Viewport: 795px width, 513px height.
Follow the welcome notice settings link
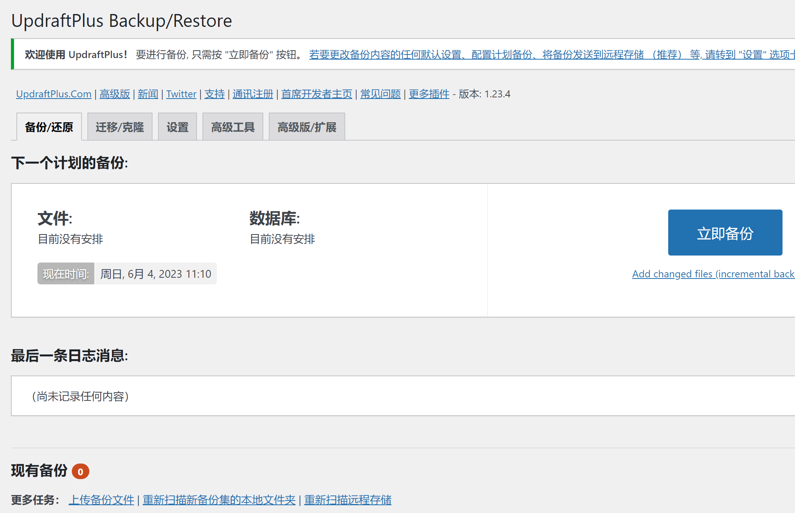(x=552, y=55)
